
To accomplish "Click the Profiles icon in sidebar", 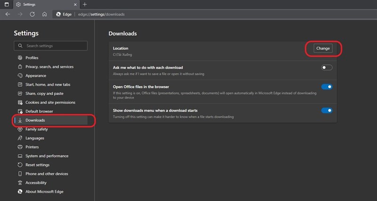I will pos(20,58).
